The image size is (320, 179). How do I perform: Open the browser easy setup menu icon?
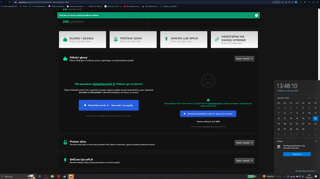coord(317,2)
